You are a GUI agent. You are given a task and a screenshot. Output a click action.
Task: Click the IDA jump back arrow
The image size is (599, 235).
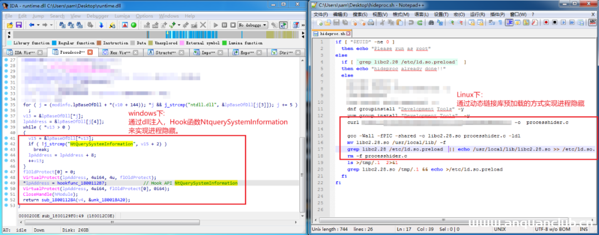pos(31,25)
